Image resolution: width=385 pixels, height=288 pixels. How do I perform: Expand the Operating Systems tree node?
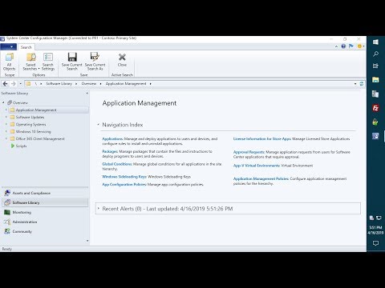point(6,124)
